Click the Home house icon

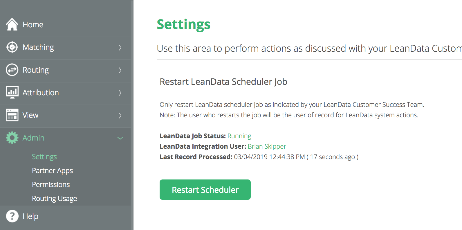coord(12,24)
